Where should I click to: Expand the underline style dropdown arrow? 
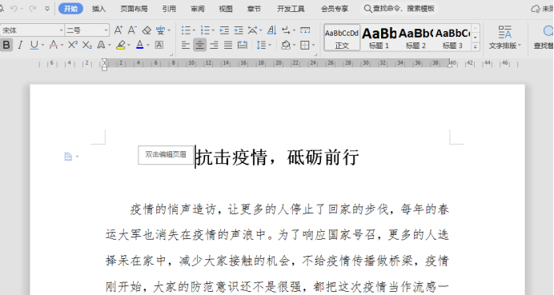42,45
